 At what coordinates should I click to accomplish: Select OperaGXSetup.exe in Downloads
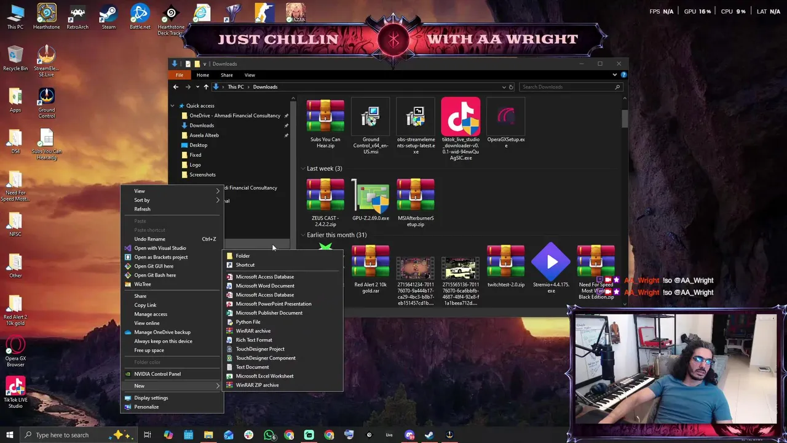pyautogui.click(x=506, y=123)
